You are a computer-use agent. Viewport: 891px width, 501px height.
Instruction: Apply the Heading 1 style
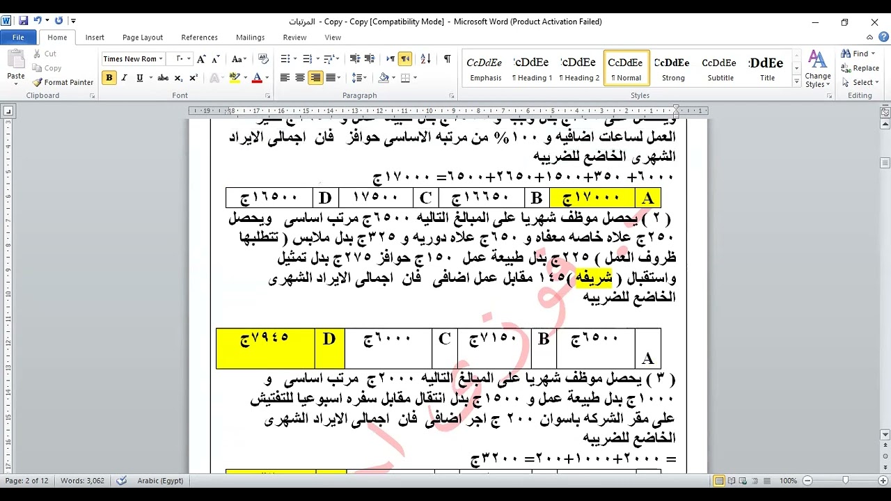coord(532,68)
